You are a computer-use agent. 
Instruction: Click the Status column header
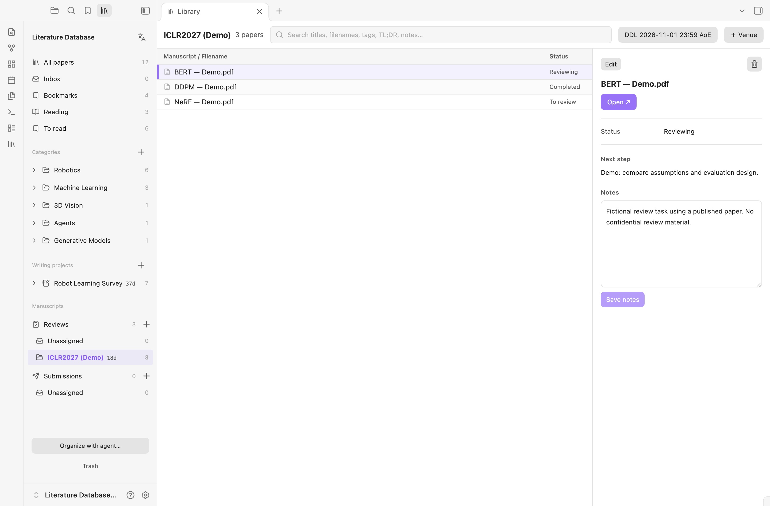tap(559, 56)
